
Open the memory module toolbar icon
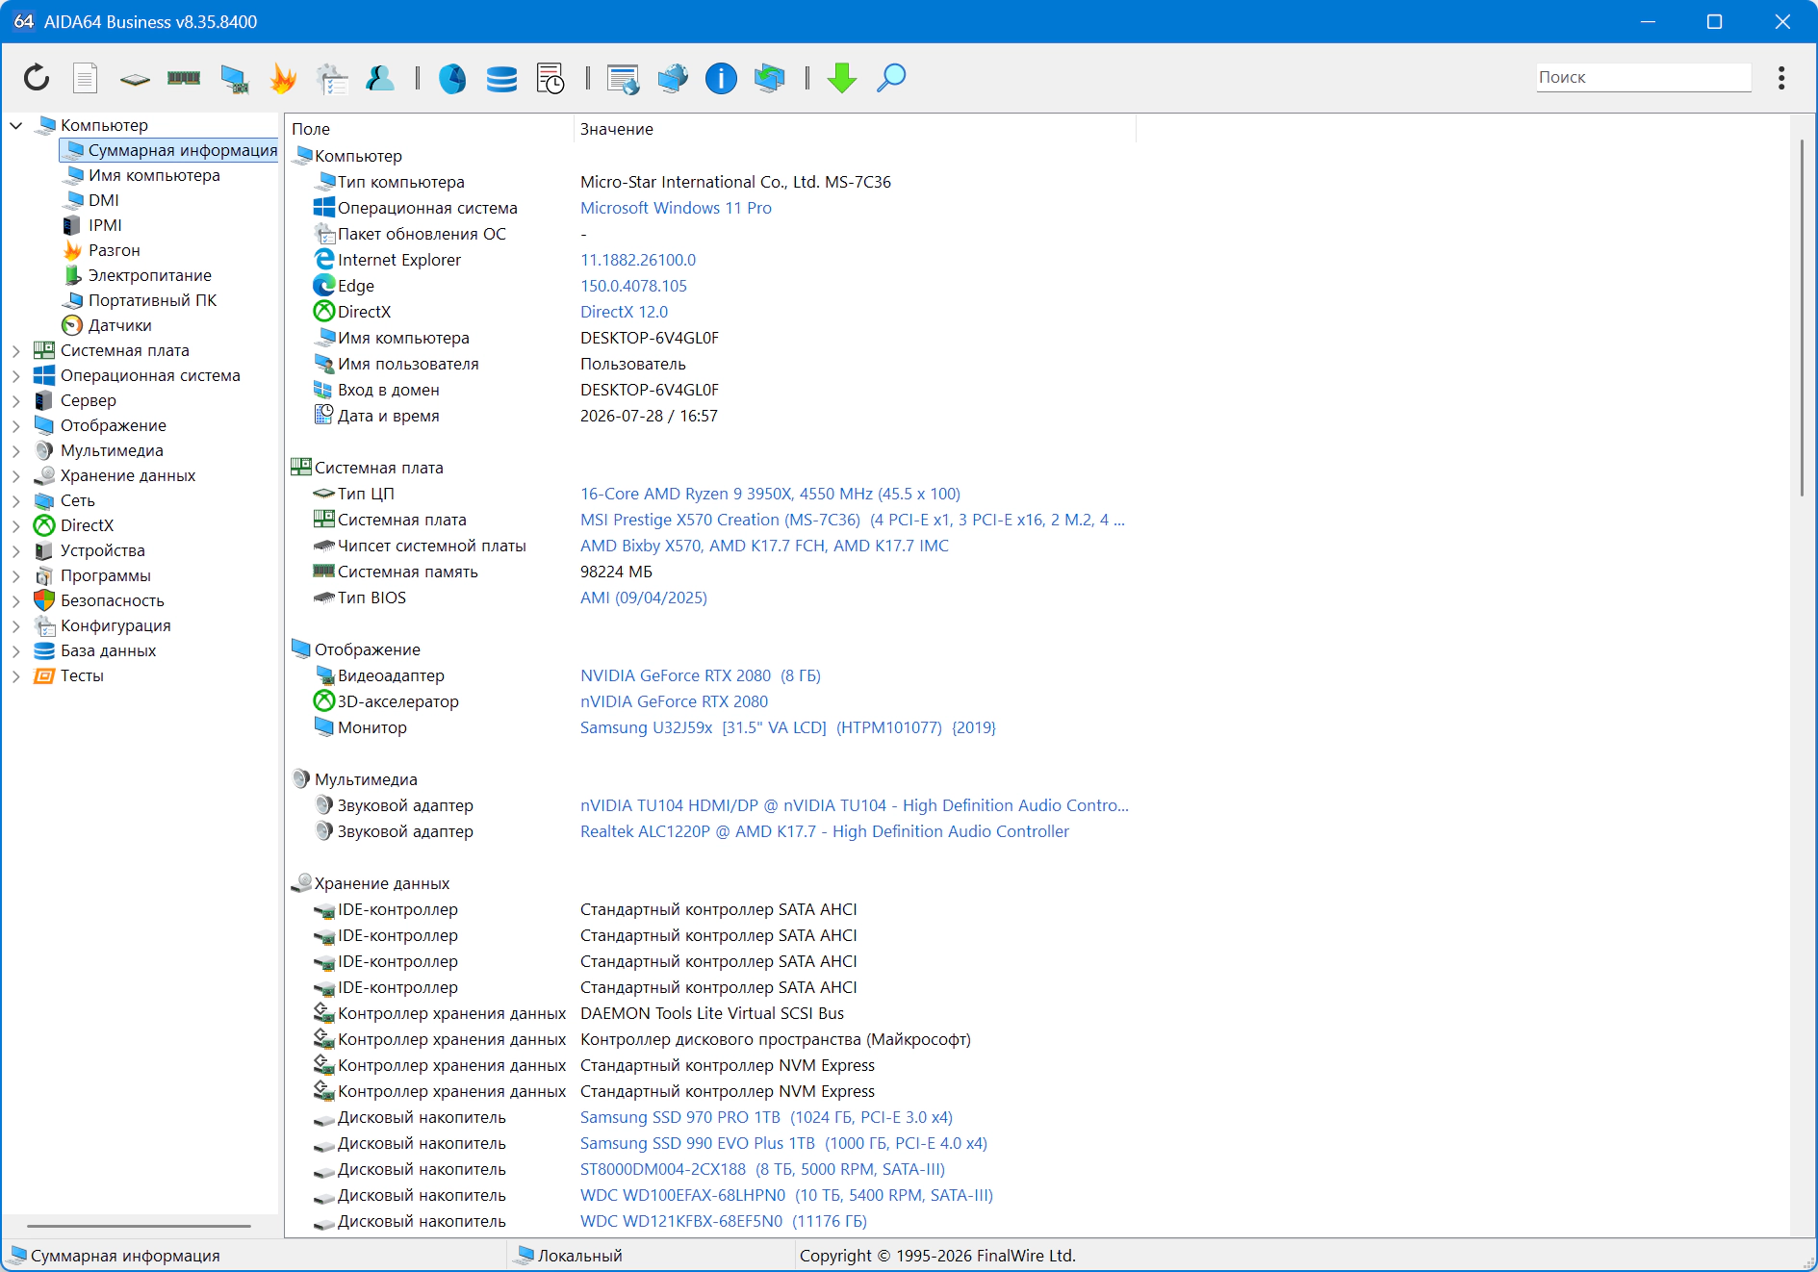coord(184,78)
